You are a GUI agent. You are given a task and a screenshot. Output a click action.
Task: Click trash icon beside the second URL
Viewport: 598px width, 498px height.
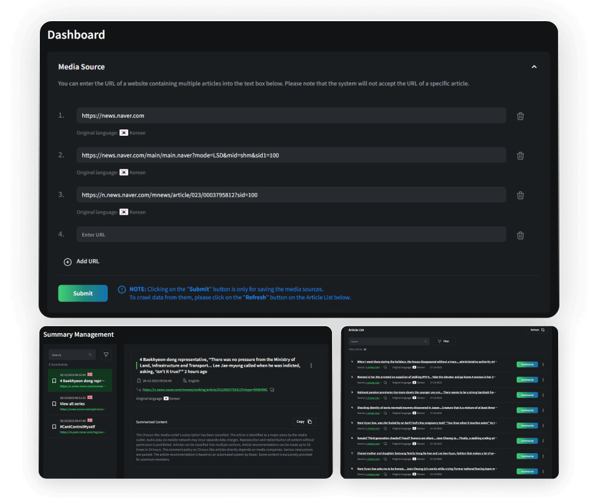[520, 156]
